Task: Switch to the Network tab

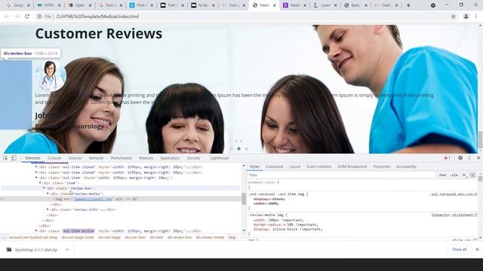Action: [x=96, y=158]
